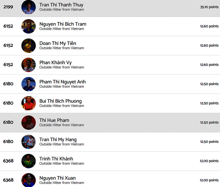Select the Doan Thi My Tiên name link
The height and width of the screenshot is (187, 220).
coord(58,43)
